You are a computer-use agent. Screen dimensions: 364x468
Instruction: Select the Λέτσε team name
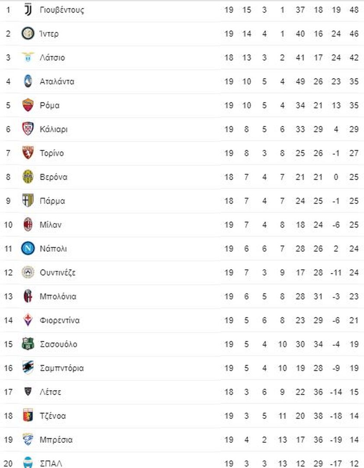click(50, 392)
